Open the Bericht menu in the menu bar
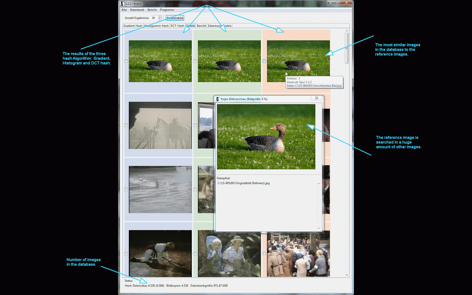Screen dimensions: 472x295 (152, 10)
